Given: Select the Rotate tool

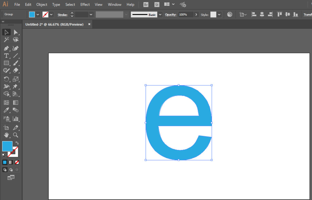Looking at the screenshot, I should pyautogui.click(x=6, y=79).
